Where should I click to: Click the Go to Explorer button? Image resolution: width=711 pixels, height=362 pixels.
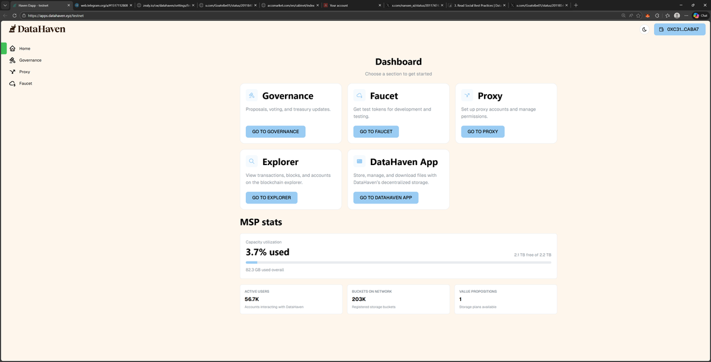click(271, 198)
